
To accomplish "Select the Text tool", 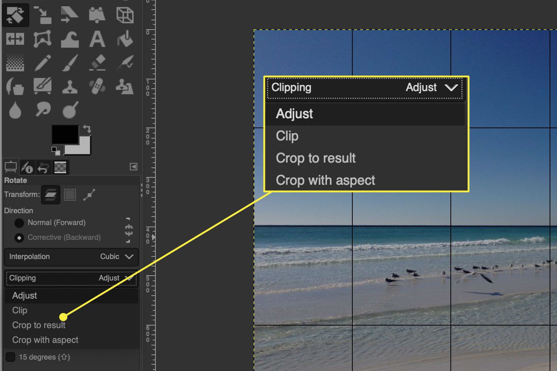I will tap(97, 39).
